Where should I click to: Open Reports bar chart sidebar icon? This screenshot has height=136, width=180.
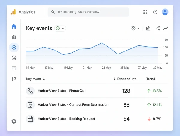click(x=14, y=37)
